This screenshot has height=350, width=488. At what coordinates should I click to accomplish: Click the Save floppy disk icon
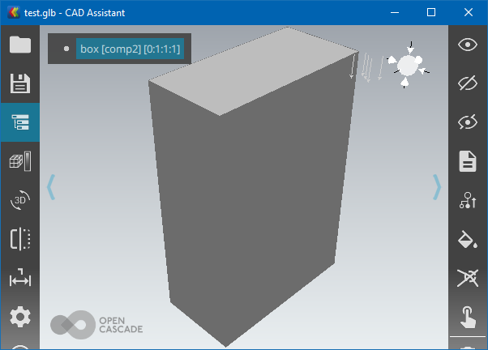(19, 83)
